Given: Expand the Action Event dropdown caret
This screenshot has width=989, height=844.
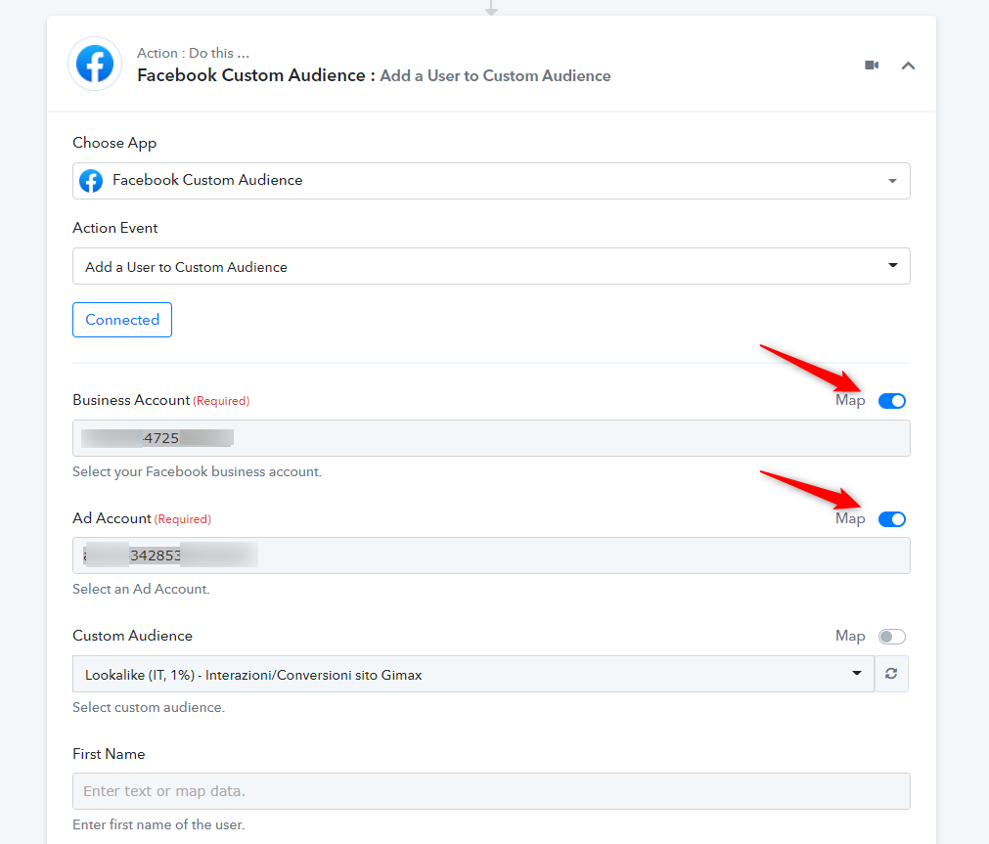Looking at the screenshot, I should [x=891, y=266].
